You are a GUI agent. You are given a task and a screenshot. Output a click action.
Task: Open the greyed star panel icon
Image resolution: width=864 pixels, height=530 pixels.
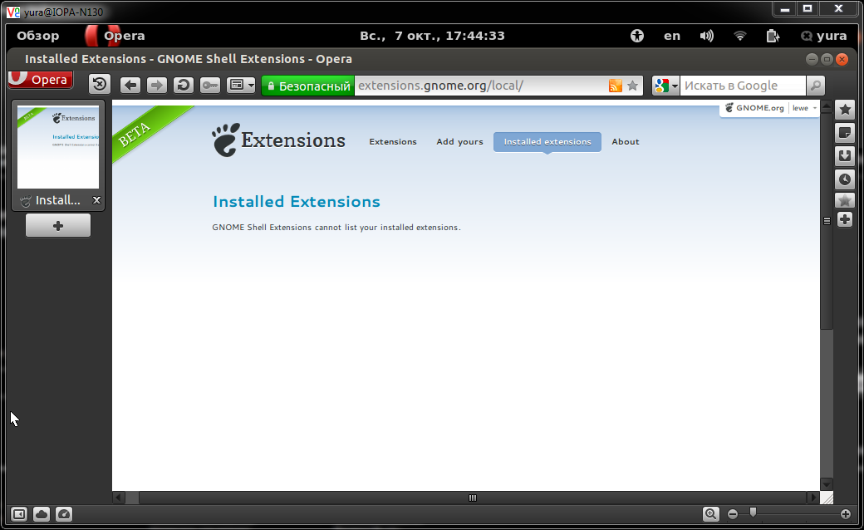[x=845, y=200]
